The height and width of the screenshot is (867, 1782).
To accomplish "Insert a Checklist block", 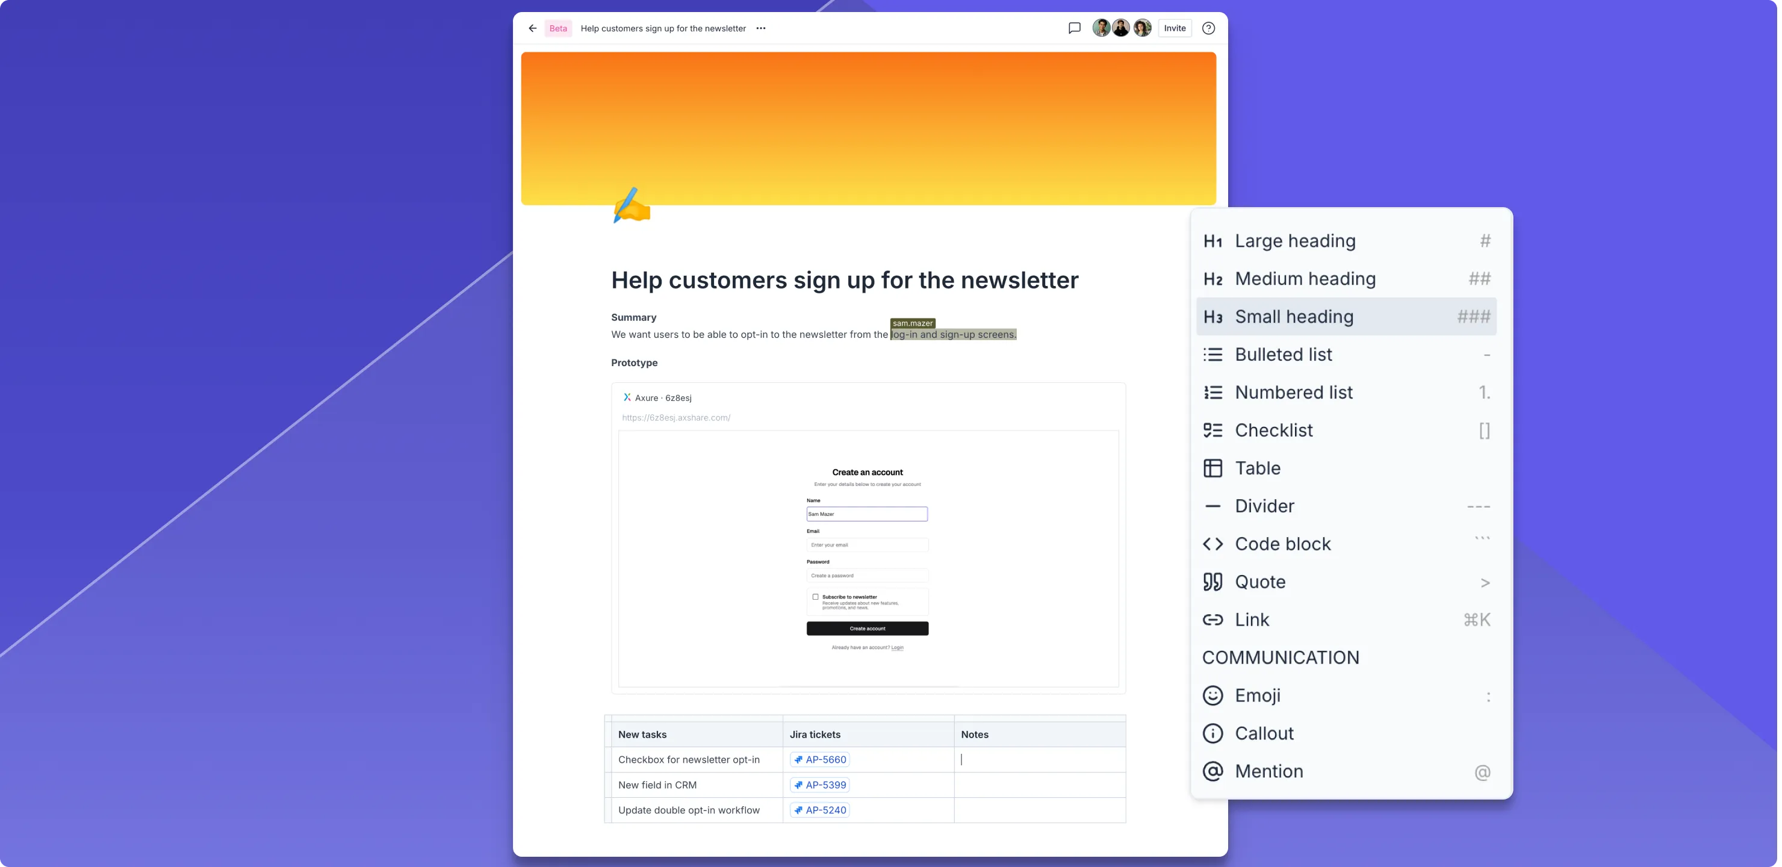I will click(x=1273, y=430).
